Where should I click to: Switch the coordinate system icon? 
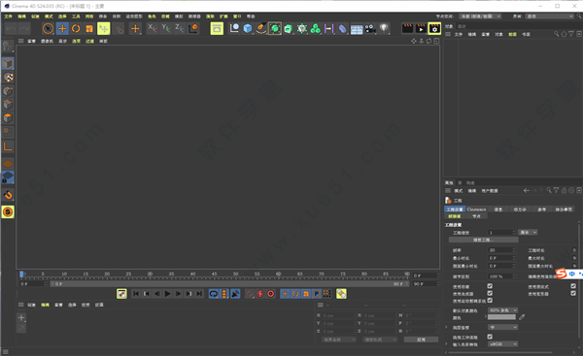[193, 28]
